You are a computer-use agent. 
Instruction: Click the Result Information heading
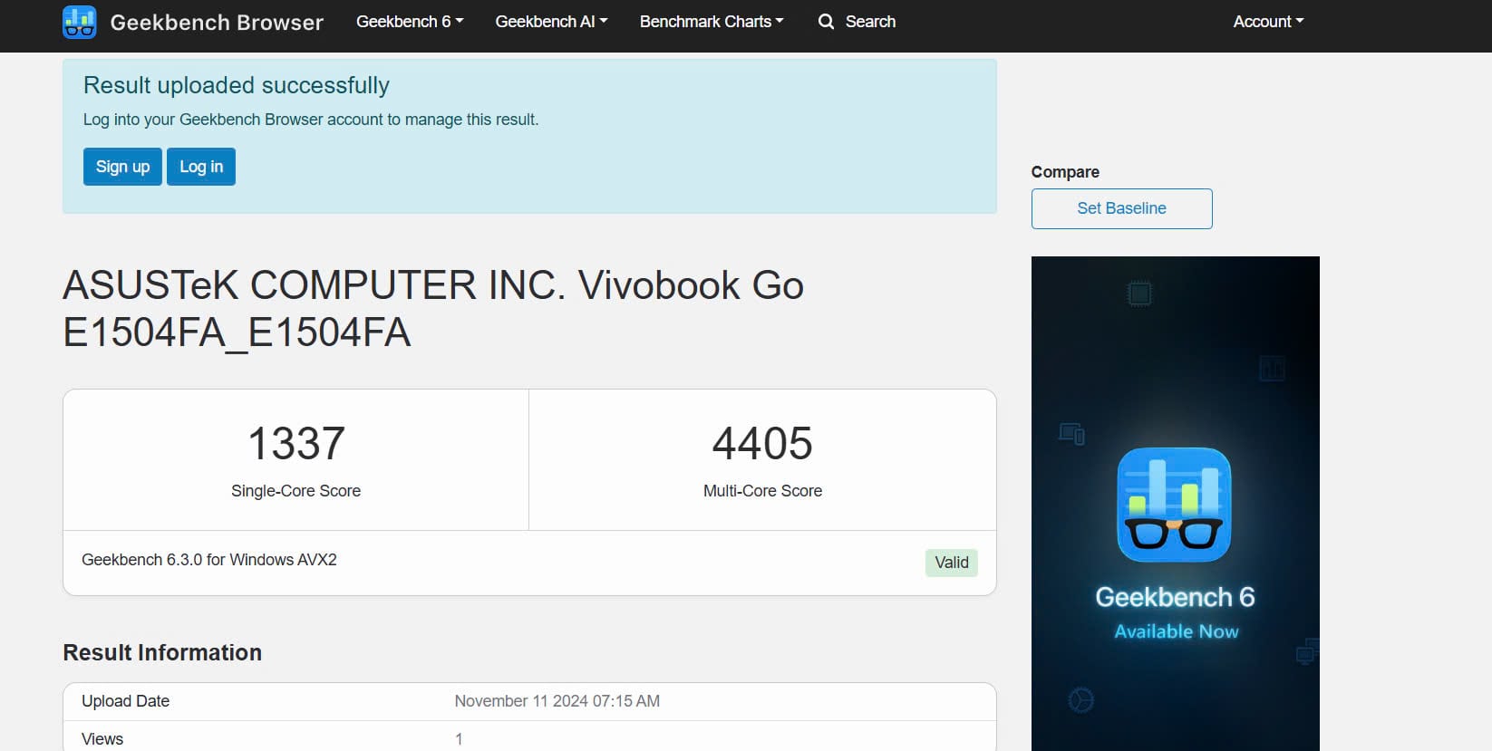coord(162,652)
